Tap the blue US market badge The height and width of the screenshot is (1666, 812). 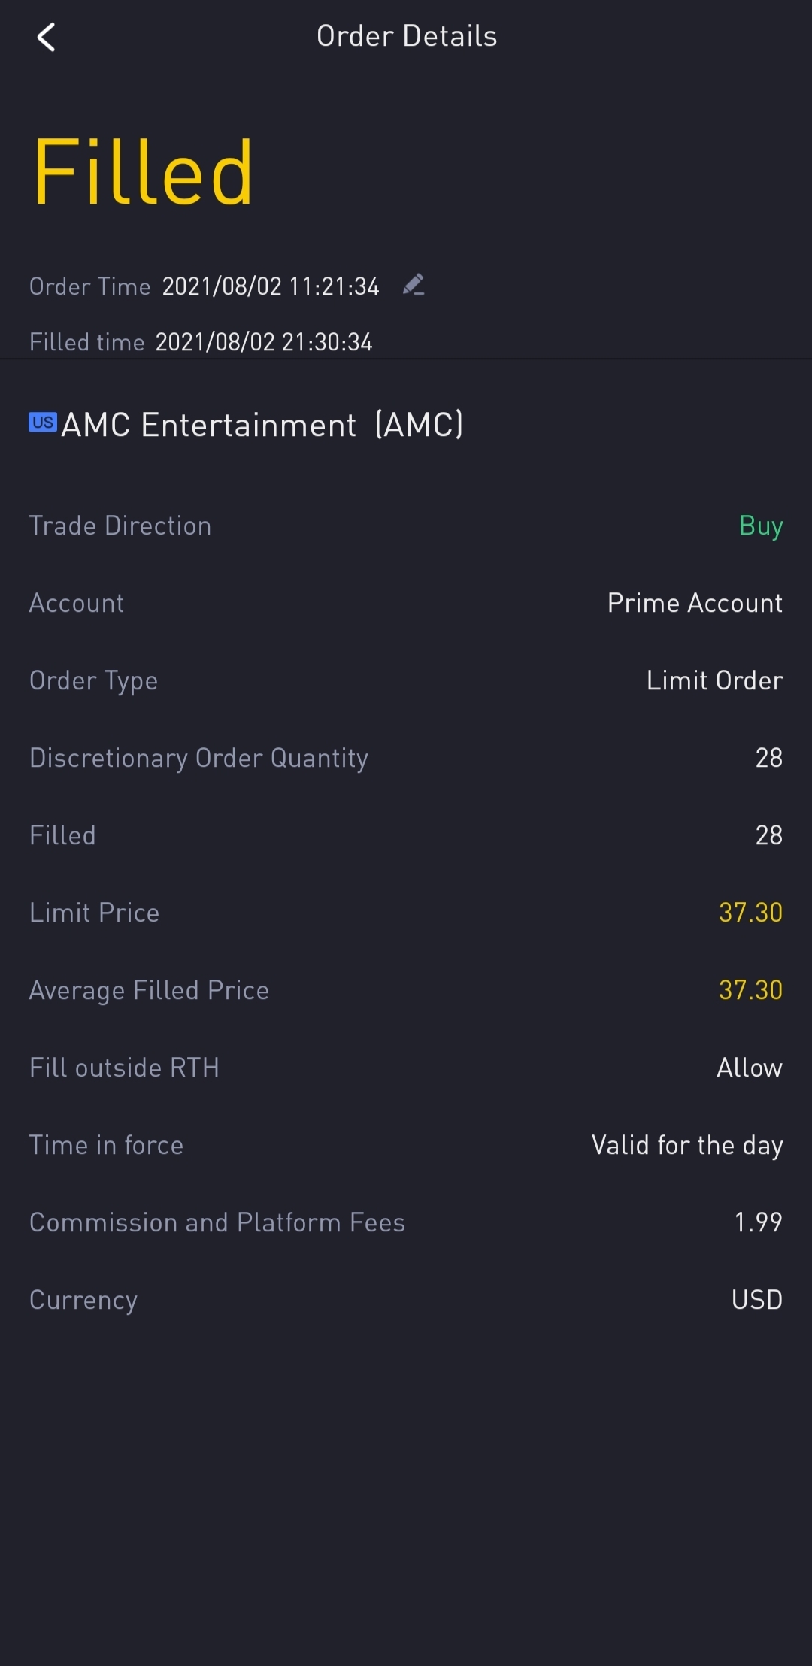43,422
